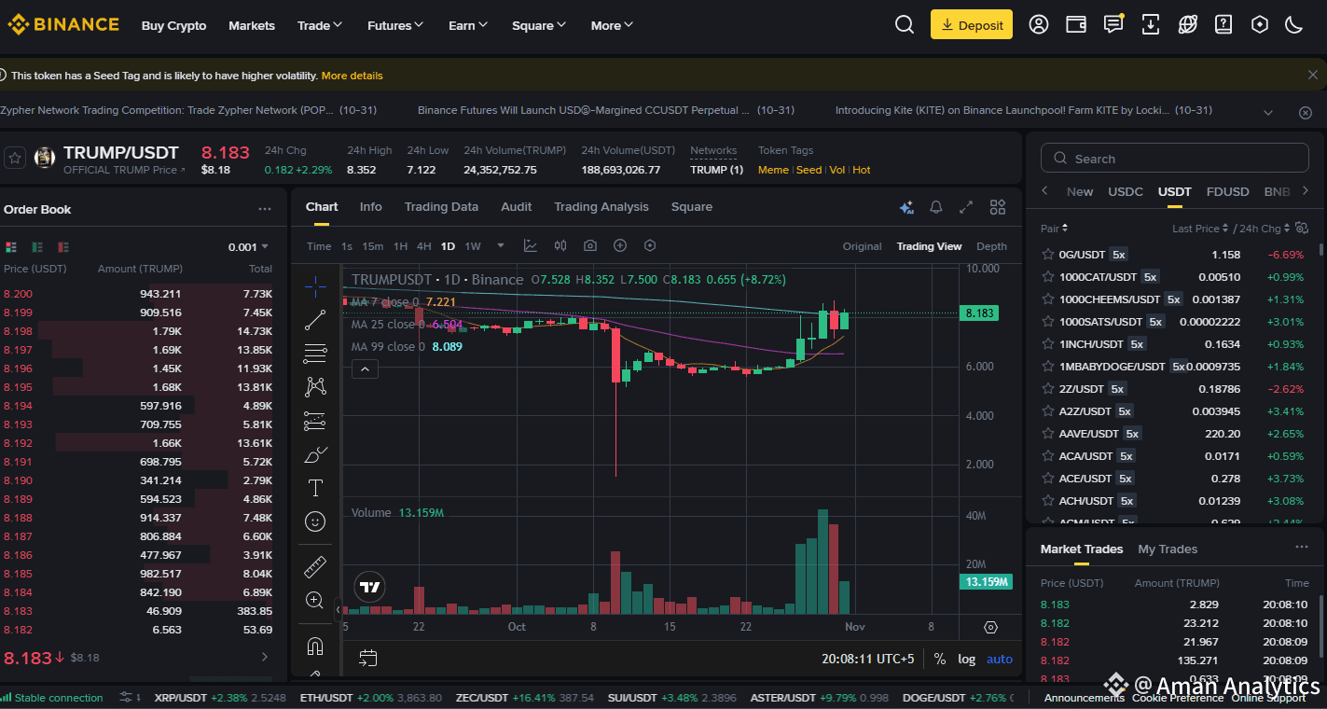Open the Earn dropdown menu
The width and height of the screenshot is (1327, 709).
coord(468,25)
